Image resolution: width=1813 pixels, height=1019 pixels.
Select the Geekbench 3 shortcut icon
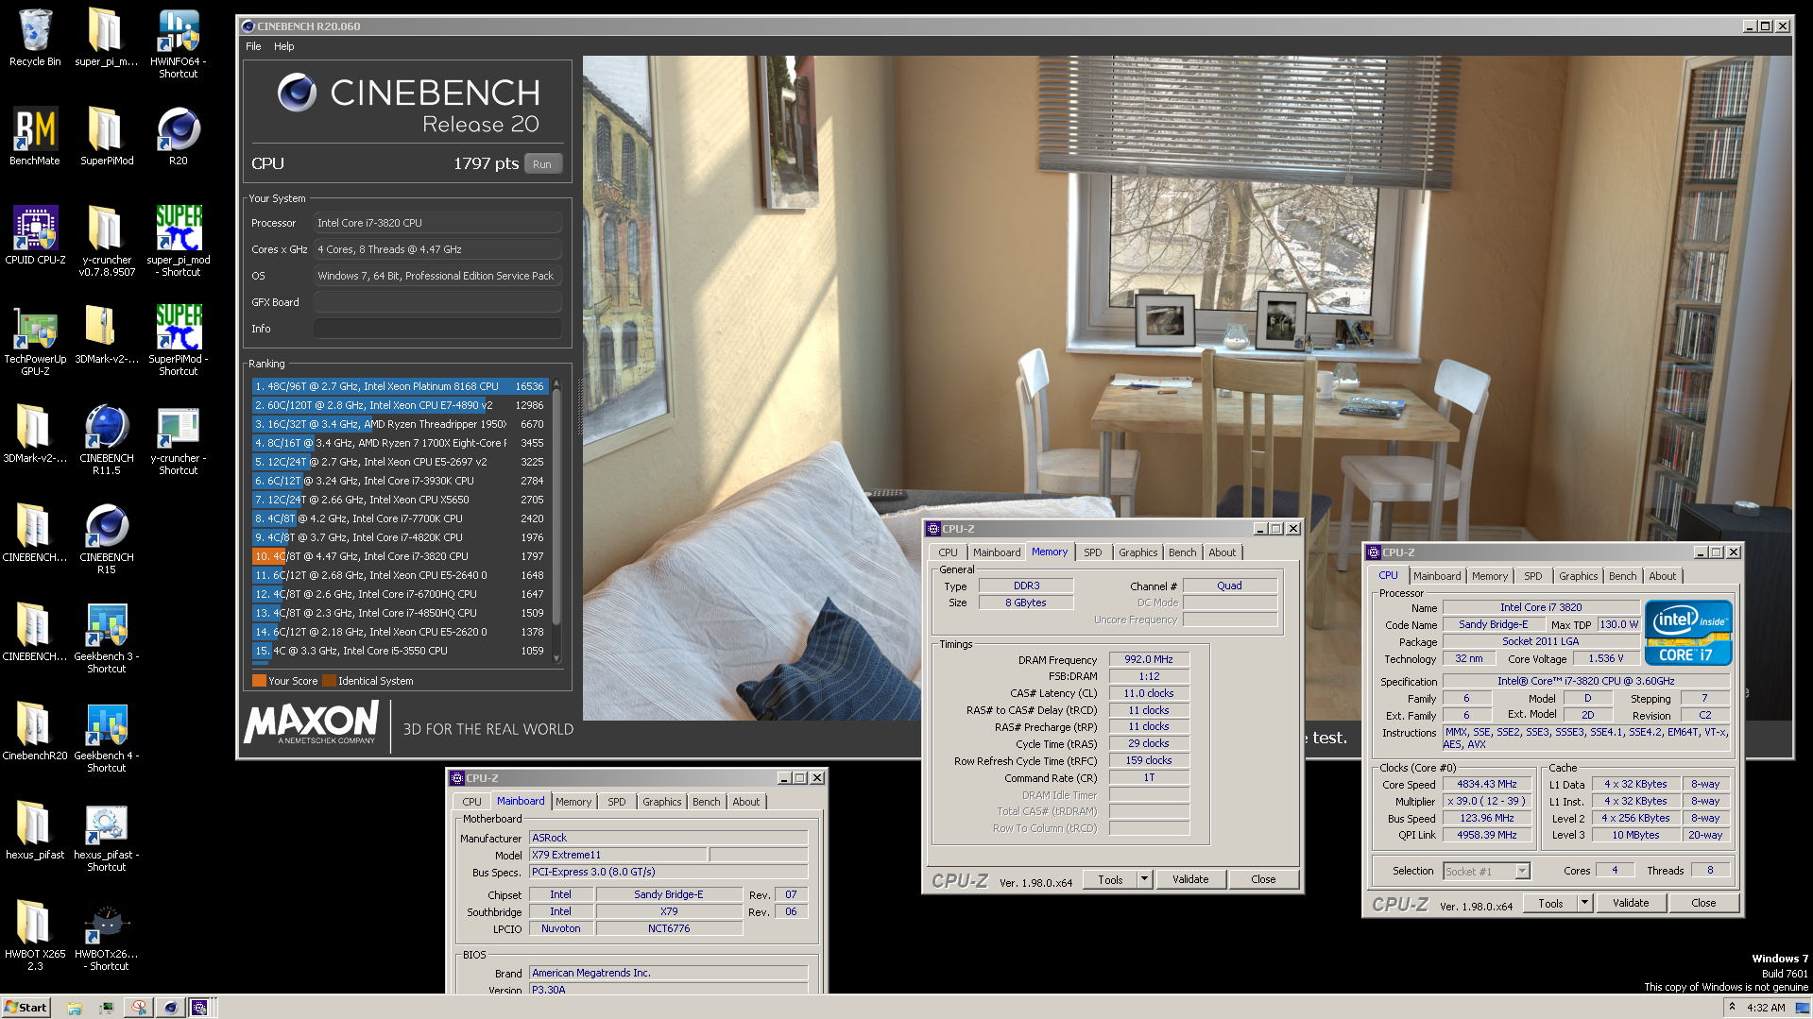(106, 637)
